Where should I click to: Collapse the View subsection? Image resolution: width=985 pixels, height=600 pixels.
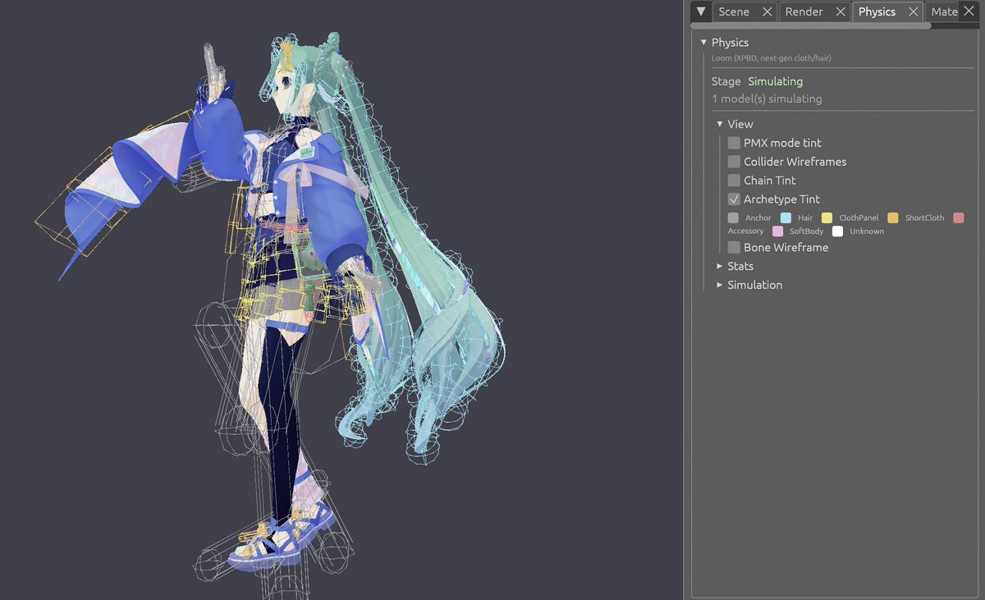point(734,124)
